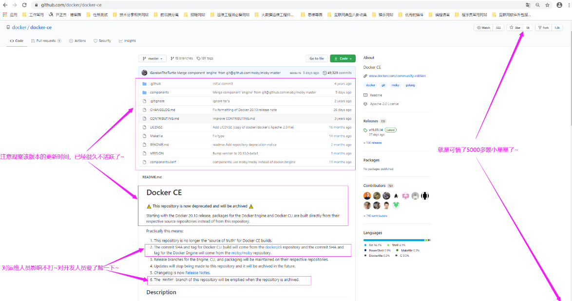This screenshot has height=301, width=572.
Task: Click the file icon beside VERSION
Action: coord(144,153)
